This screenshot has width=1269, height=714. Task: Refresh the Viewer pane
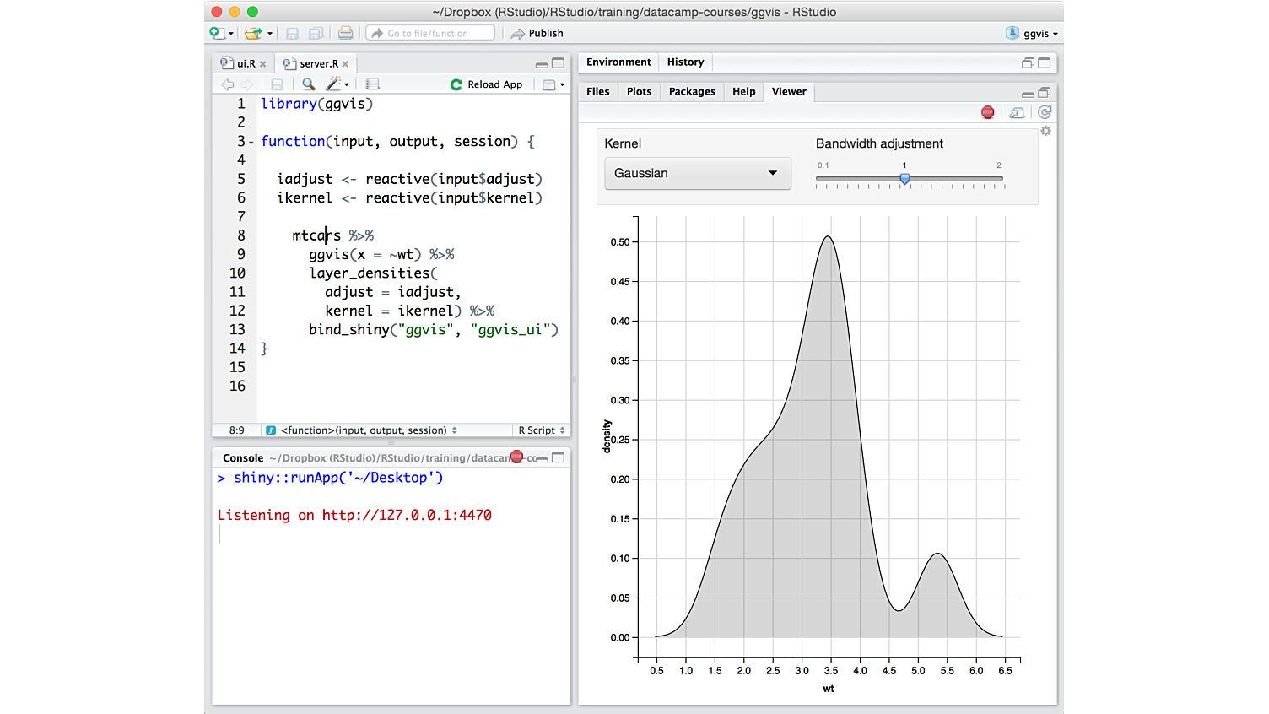[1045, 112]
